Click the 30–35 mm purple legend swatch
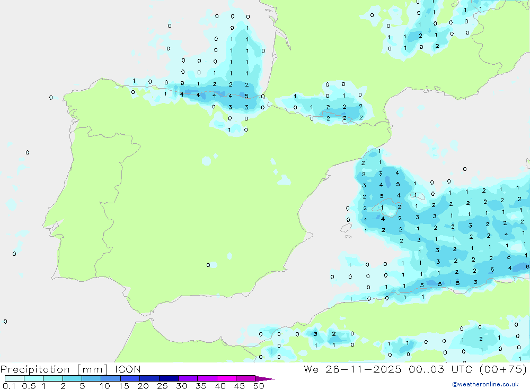 [188, 378]
